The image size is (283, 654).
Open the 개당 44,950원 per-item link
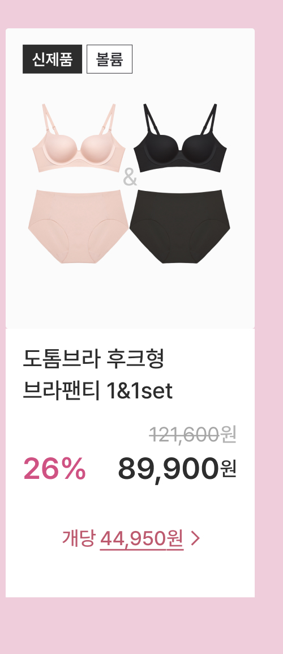[x=131, y=538]
